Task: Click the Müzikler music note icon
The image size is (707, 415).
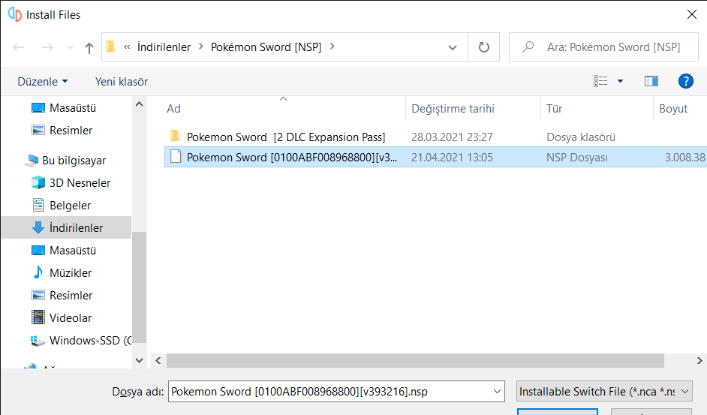Action: tap(38, 272)
